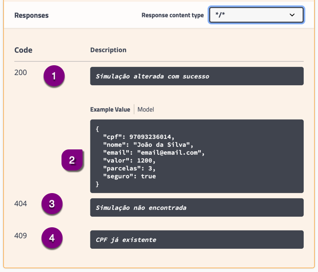The width and height of the screenshot is (318, 272).
Task: Click the Responses section heading
Action: [32, 15]
